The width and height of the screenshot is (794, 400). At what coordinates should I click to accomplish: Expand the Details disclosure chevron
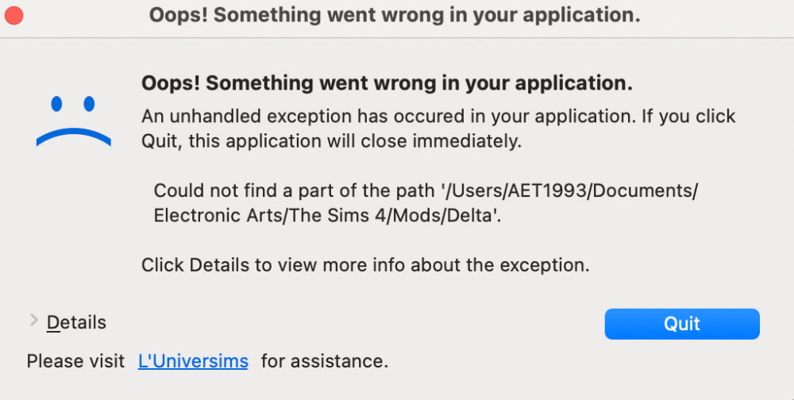pyautogui.click(x=33, y=320)
